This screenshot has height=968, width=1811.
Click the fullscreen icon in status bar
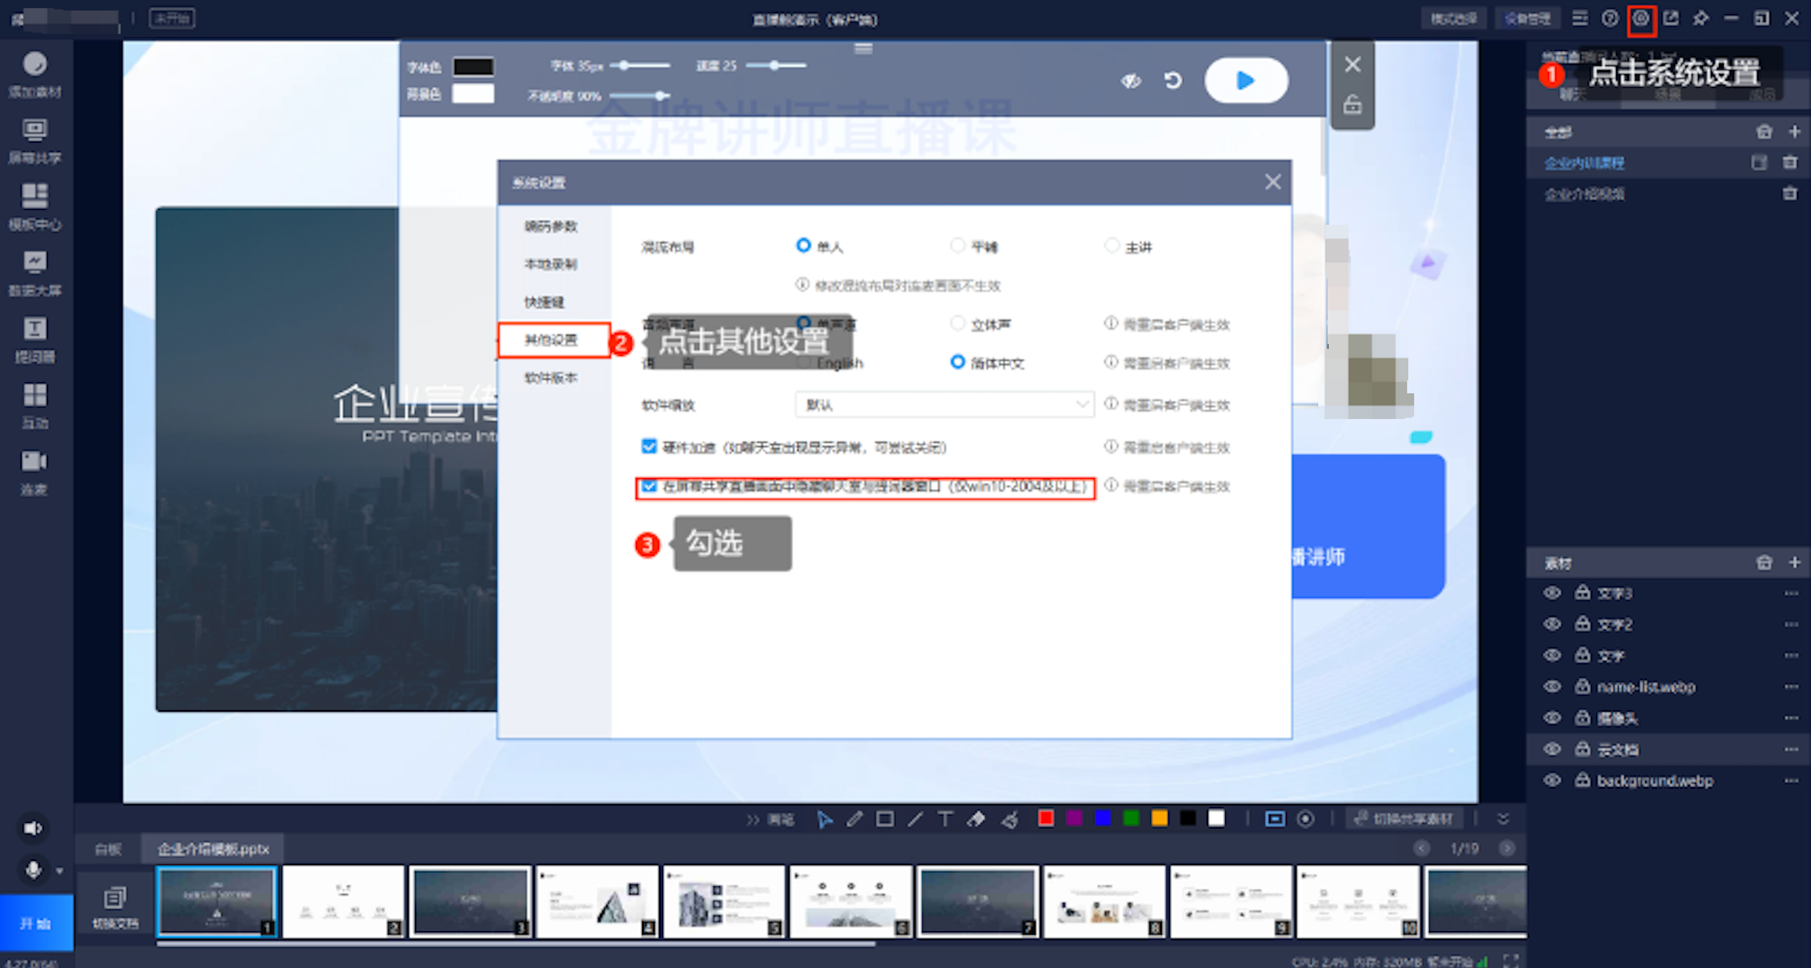(1511, 960)
